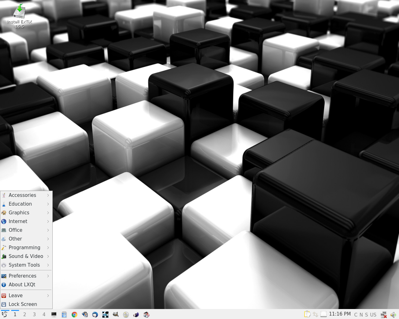Screen dimensions: 399x319
Task: Open the Leave submenu entry
Action: pyautogui.click(x=26, y=296)
